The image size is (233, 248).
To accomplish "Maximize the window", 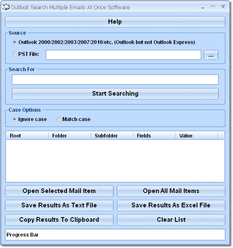I will tap(213, 7).
